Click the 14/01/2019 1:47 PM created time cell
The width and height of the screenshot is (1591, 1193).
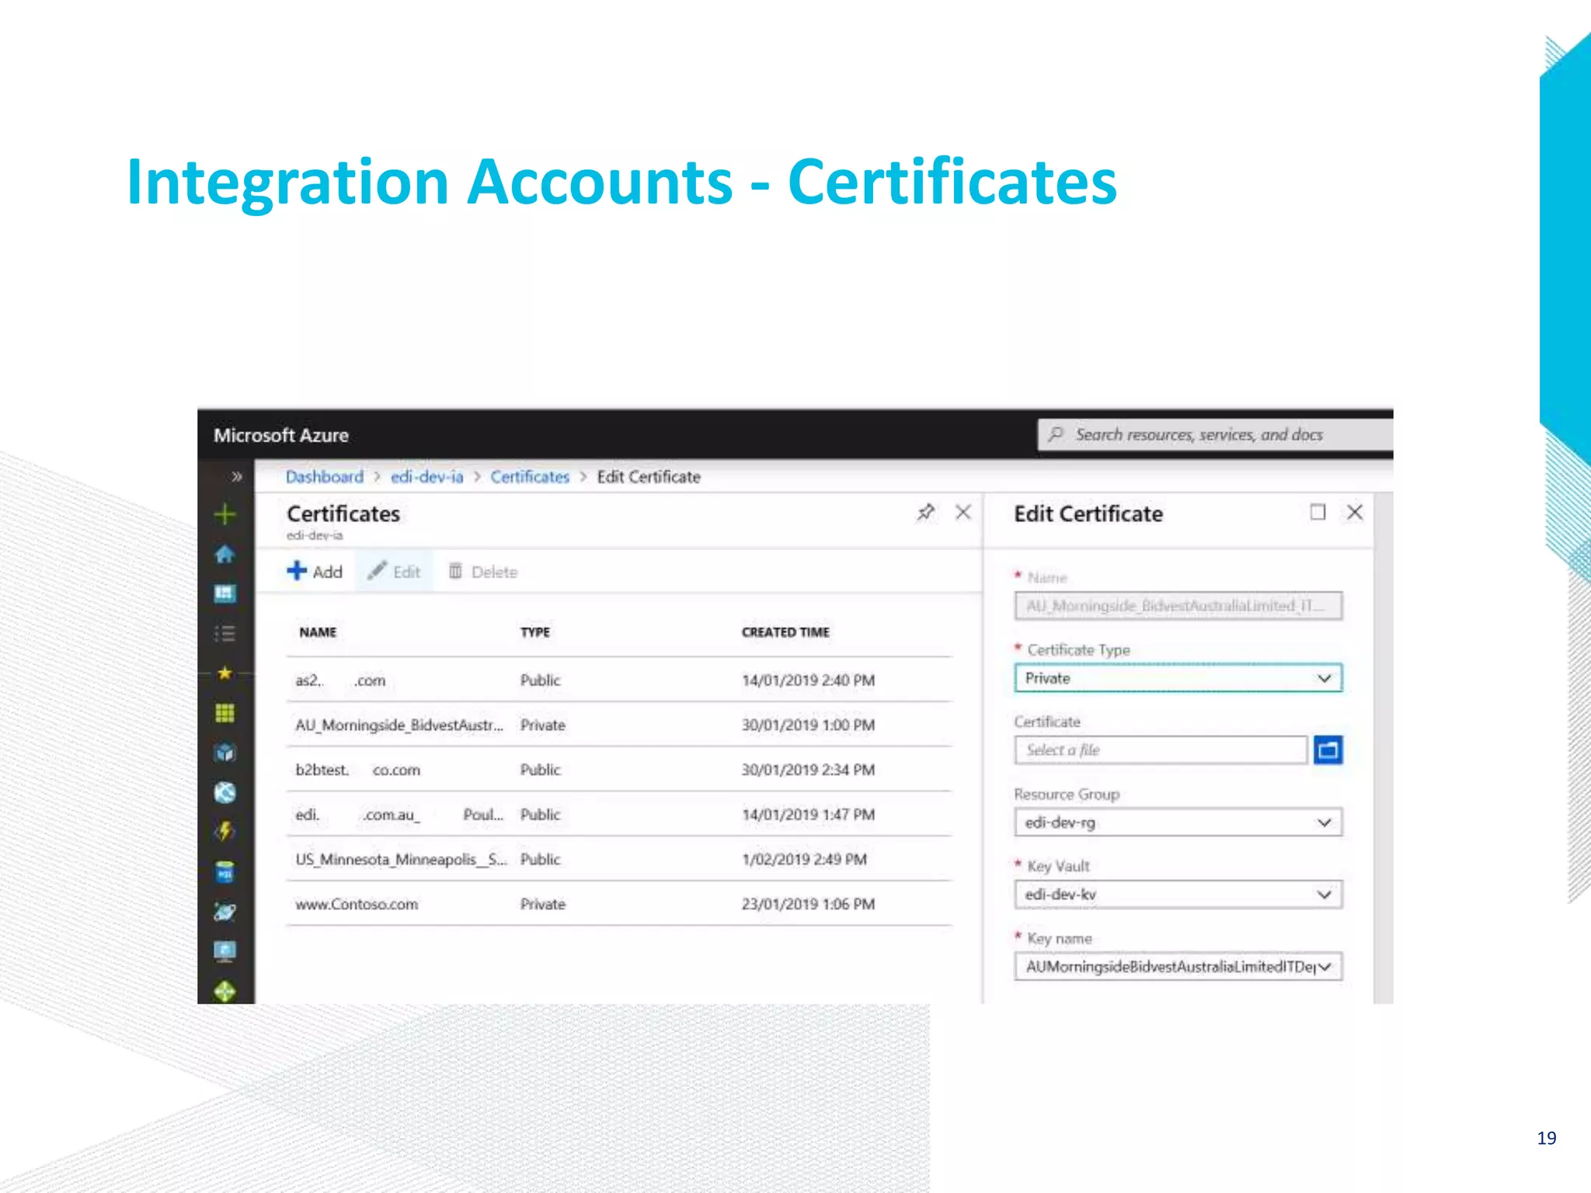pyautogui.click(x=808, y=815)
